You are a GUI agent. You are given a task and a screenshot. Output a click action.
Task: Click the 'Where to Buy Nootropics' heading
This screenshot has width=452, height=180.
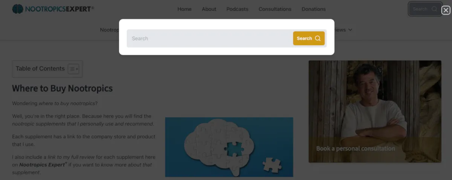[63, 89]
